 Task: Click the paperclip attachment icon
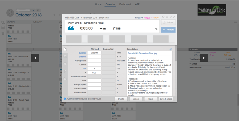click(x=170, y=49)
